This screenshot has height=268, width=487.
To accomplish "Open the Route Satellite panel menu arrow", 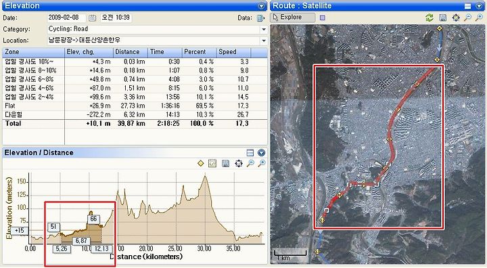I will [x=479, y=6].
